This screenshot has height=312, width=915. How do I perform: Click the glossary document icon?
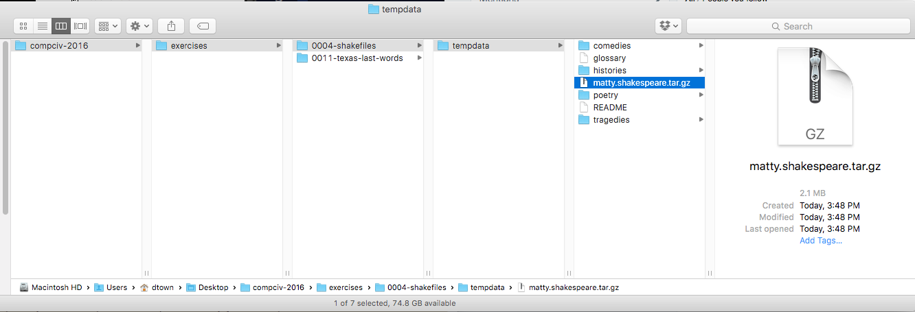pos(584,58)
